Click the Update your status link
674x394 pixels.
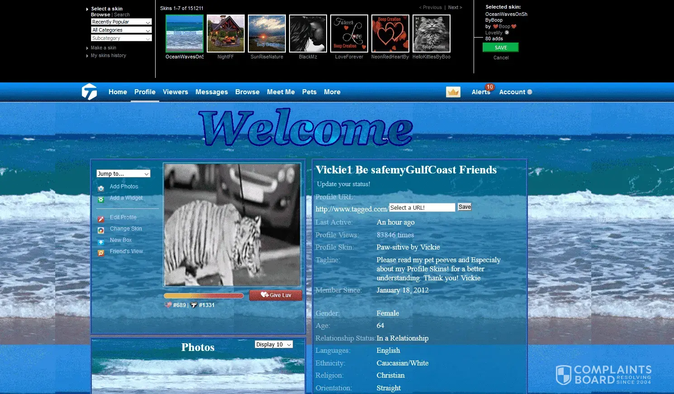pos(343,184)
